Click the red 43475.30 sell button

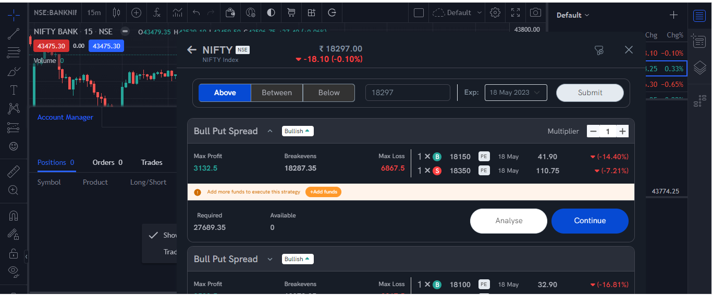[x=51, y=46]
